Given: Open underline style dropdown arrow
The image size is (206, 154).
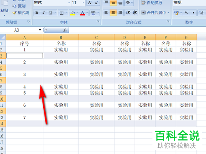Looking at the screenshot, I should pos(55,13).
